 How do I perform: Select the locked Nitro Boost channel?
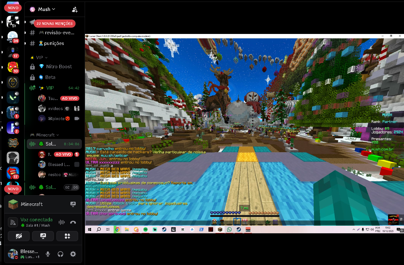click(55, 67)
